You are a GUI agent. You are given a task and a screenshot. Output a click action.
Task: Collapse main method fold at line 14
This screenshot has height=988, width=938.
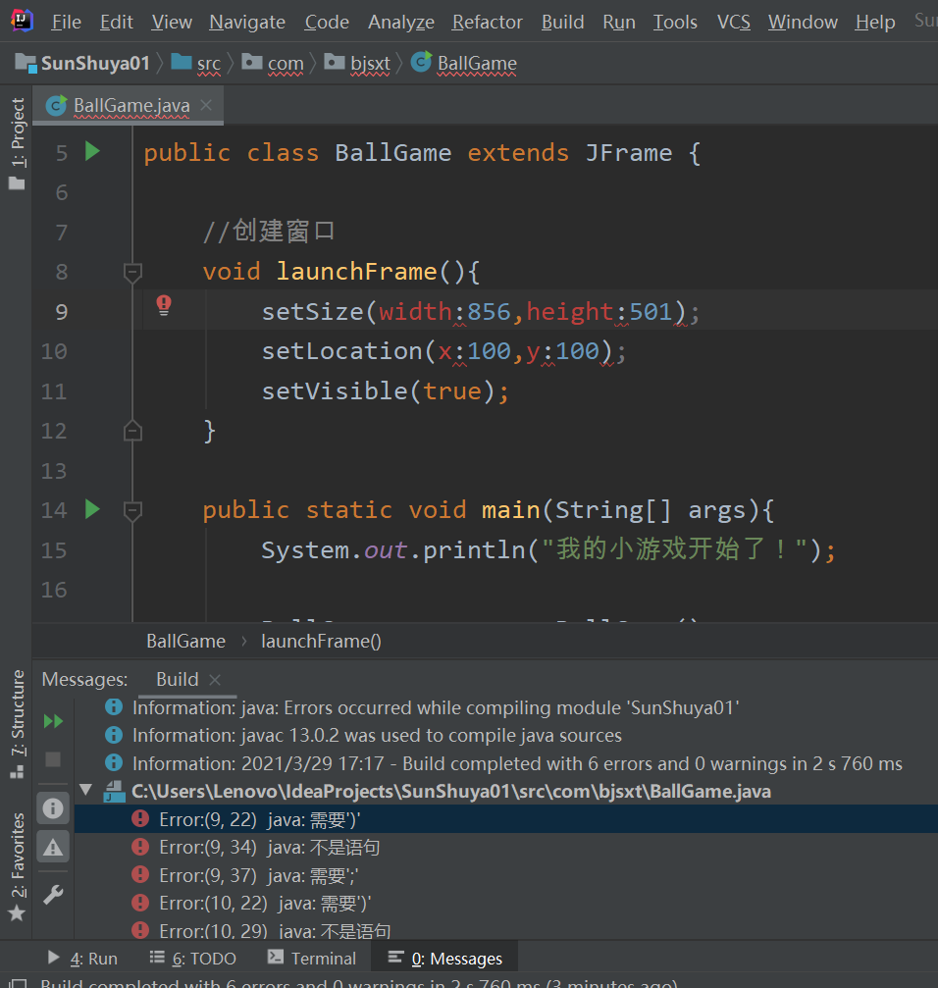[132, 510]
